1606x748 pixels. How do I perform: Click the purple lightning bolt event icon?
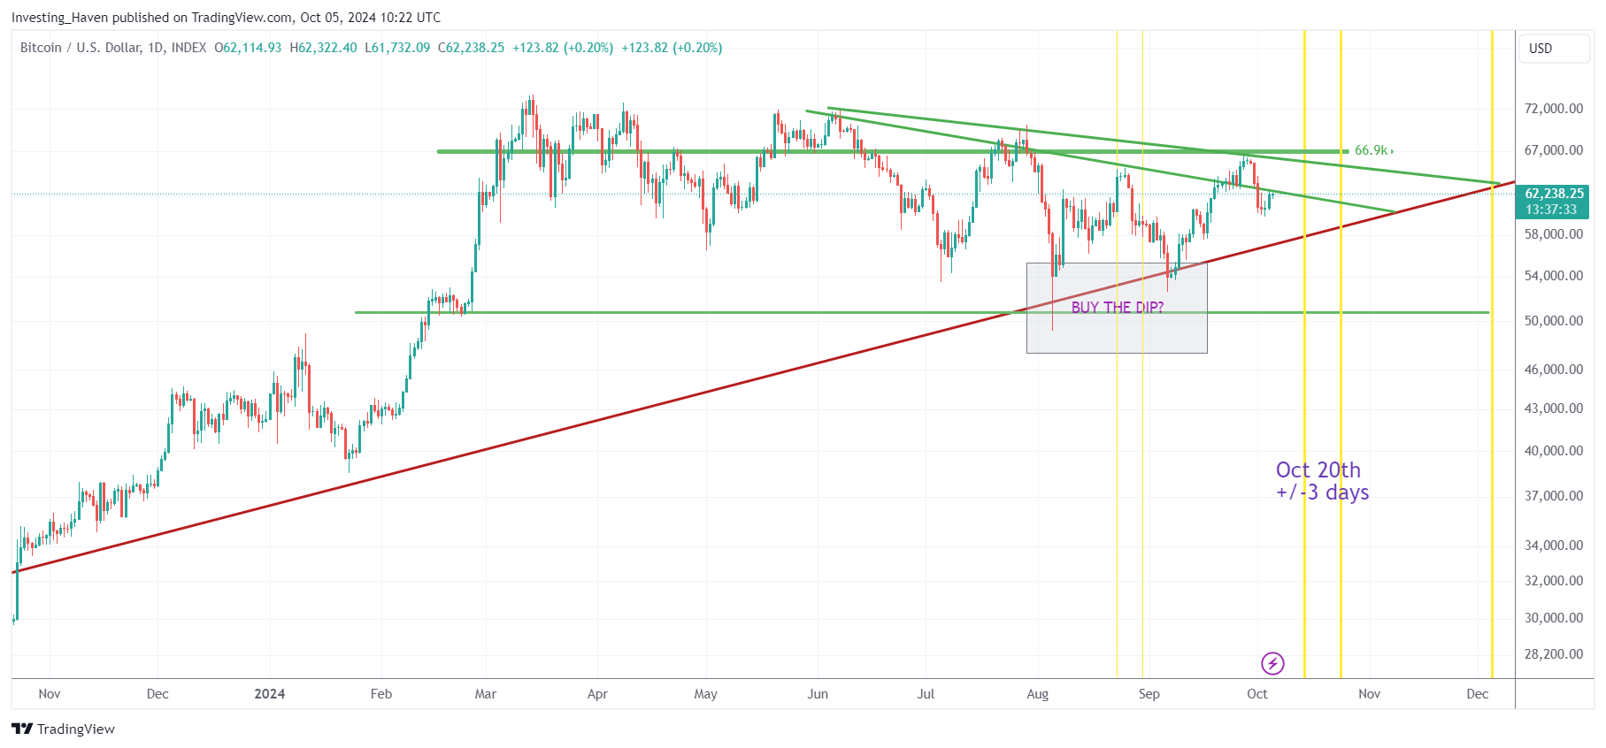coord(1272,663)
